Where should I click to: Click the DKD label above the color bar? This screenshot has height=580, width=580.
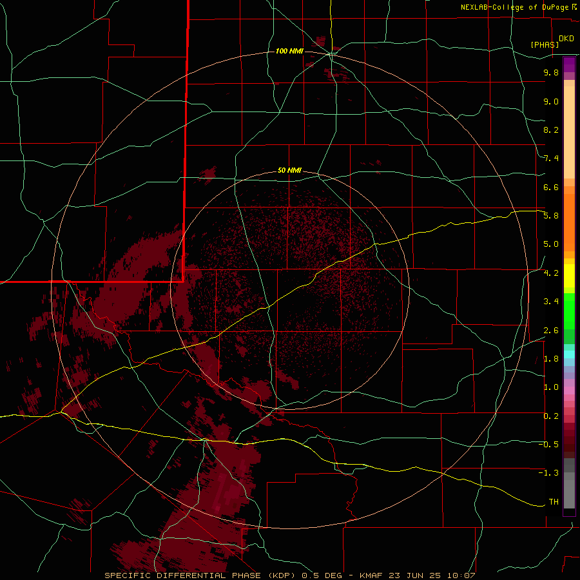click(566, 39)
